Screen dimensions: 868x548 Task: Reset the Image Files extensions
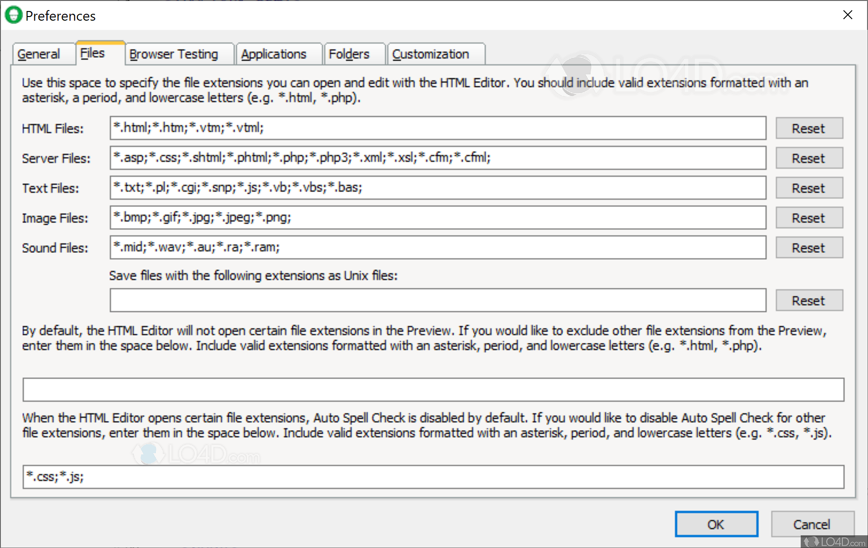[x=808, y=218]
